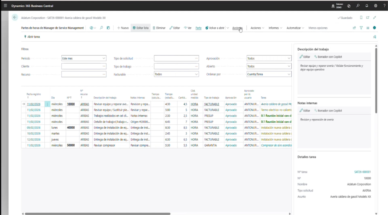Screen dimensions: 388x215
Task: Click the filter funnel icon
Action: (361, 28)
